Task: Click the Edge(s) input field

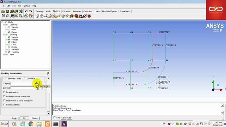Action: [x=23, y=84]
